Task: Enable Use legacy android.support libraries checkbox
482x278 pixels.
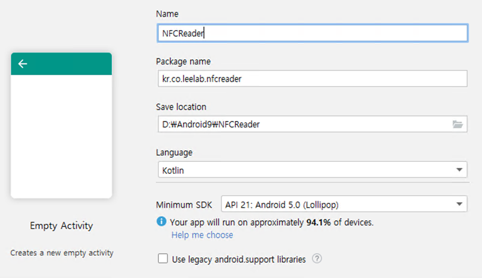Action: click(x=162, y=259)
